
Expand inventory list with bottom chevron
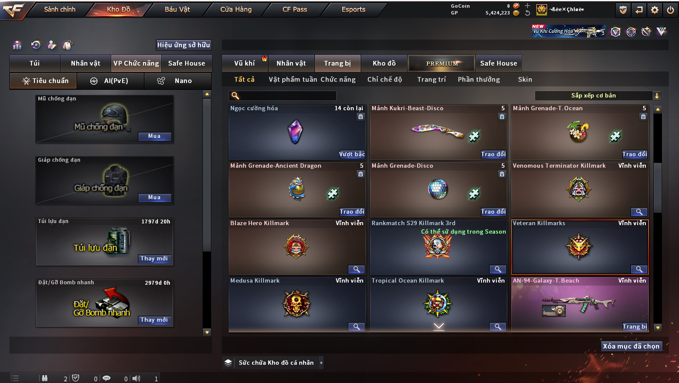[x=438, y=326]
